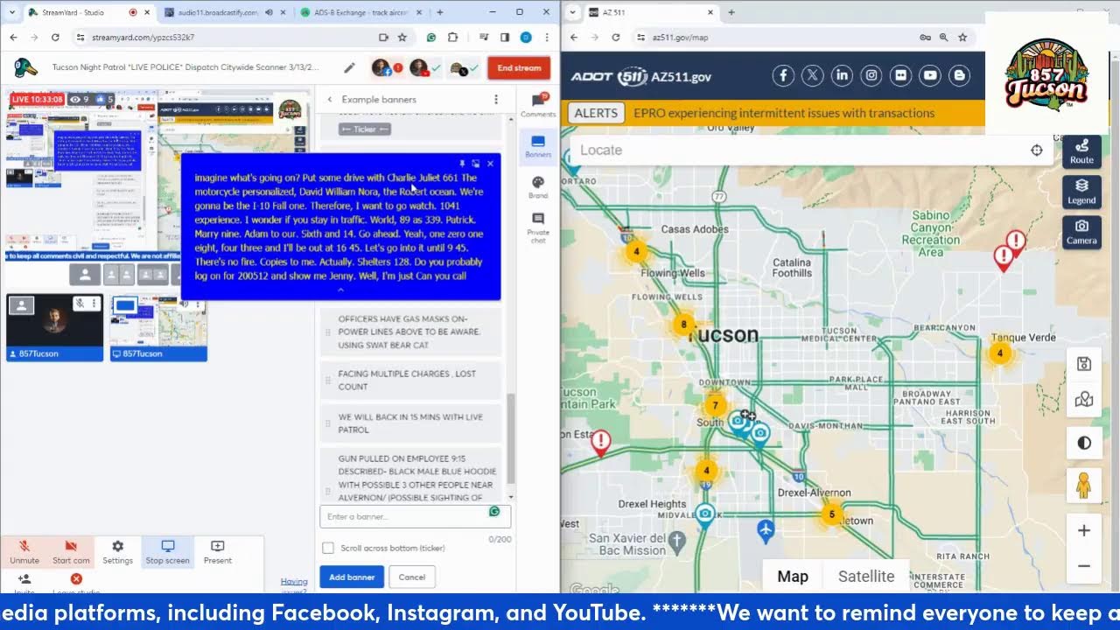1120x630 pixels.
Task: Switch the map to Map view
Action: (793, 576)
